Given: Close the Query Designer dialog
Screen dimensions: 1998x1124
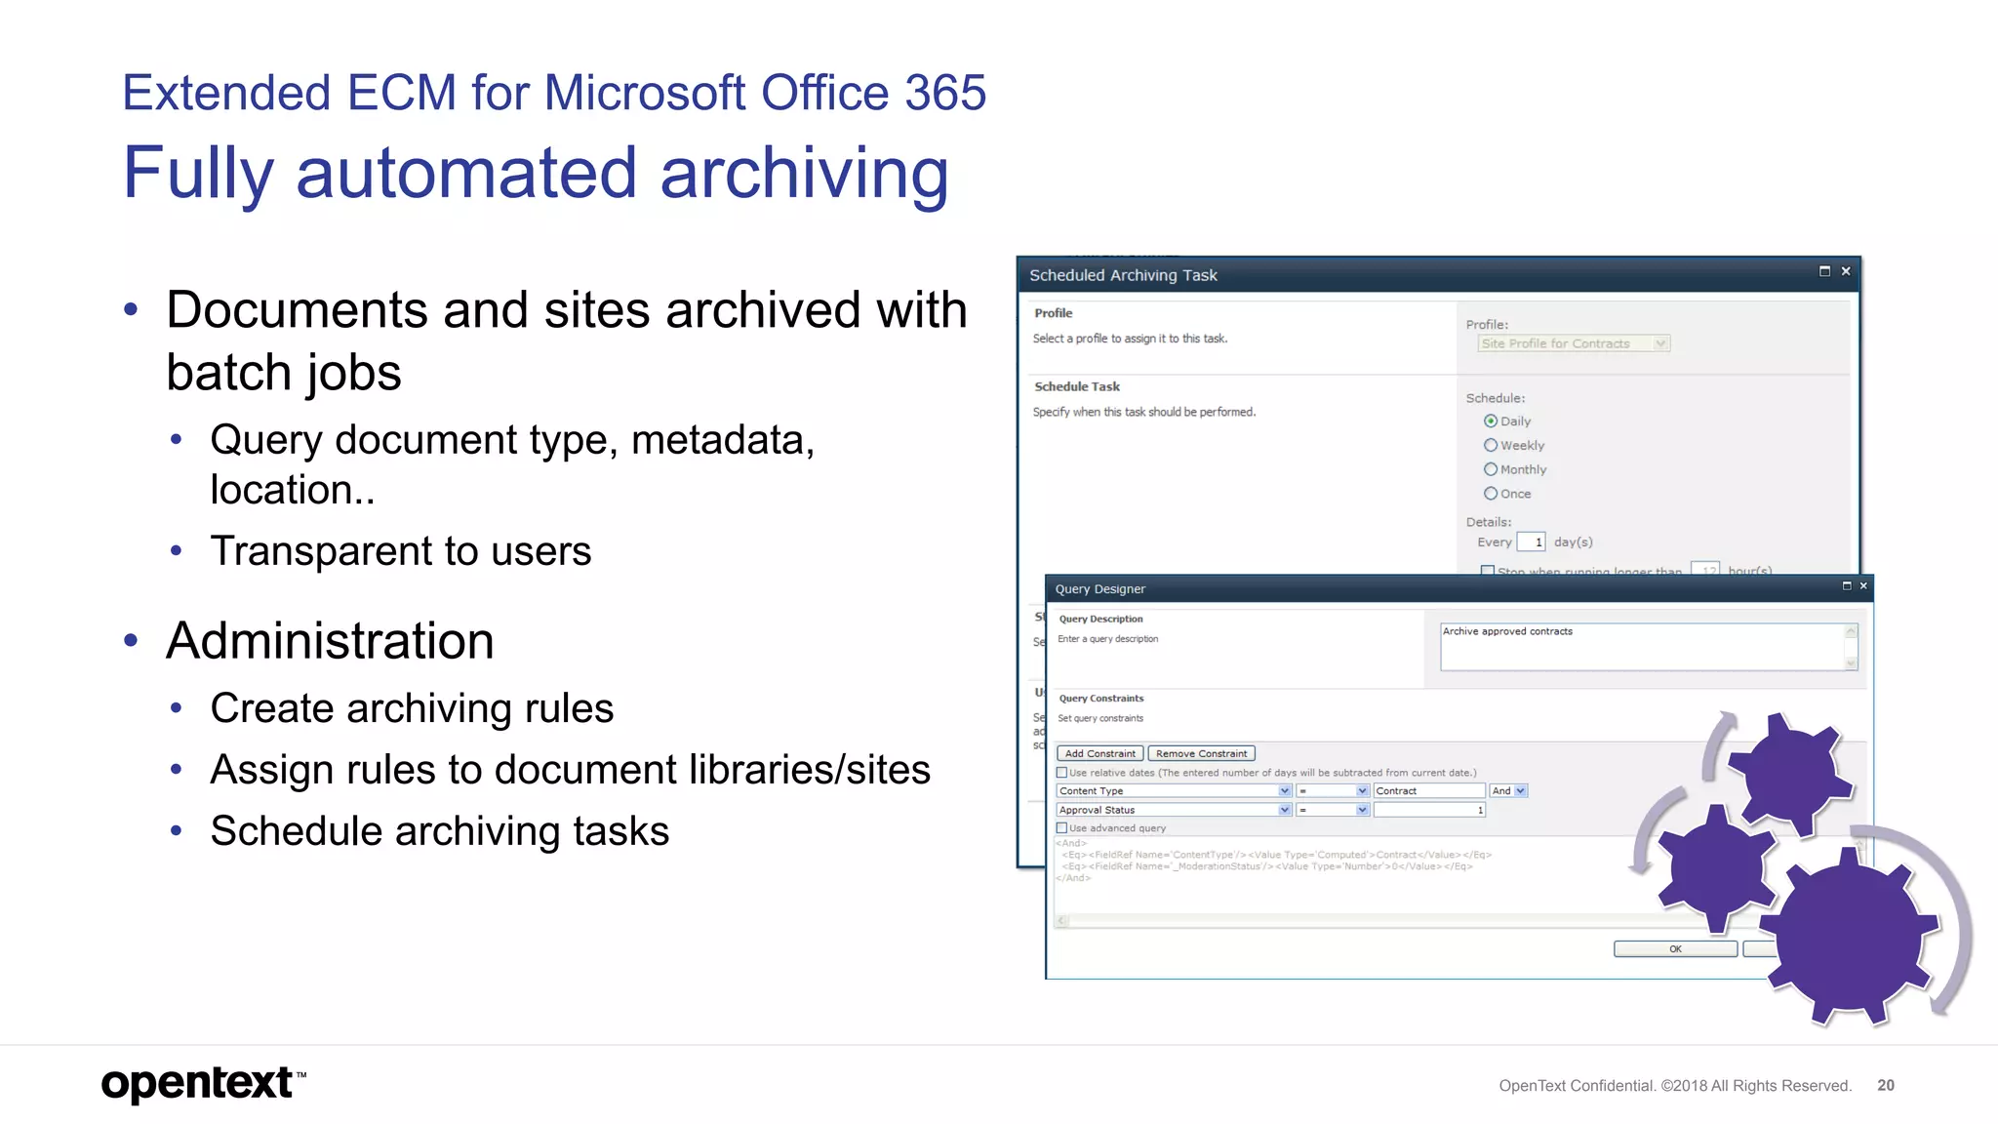Looking at the screenshot, I should coord(1863,585).
